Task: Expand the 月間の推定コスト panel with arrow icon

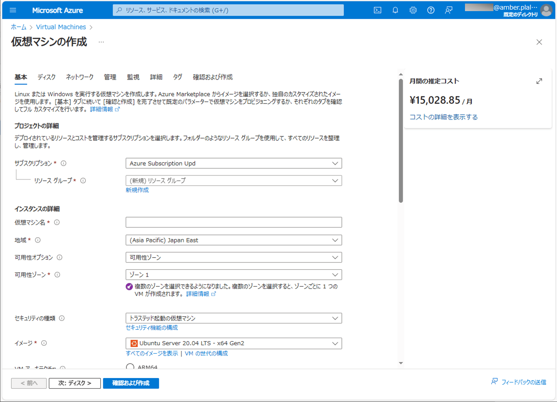Action: (x=539, y=81)
